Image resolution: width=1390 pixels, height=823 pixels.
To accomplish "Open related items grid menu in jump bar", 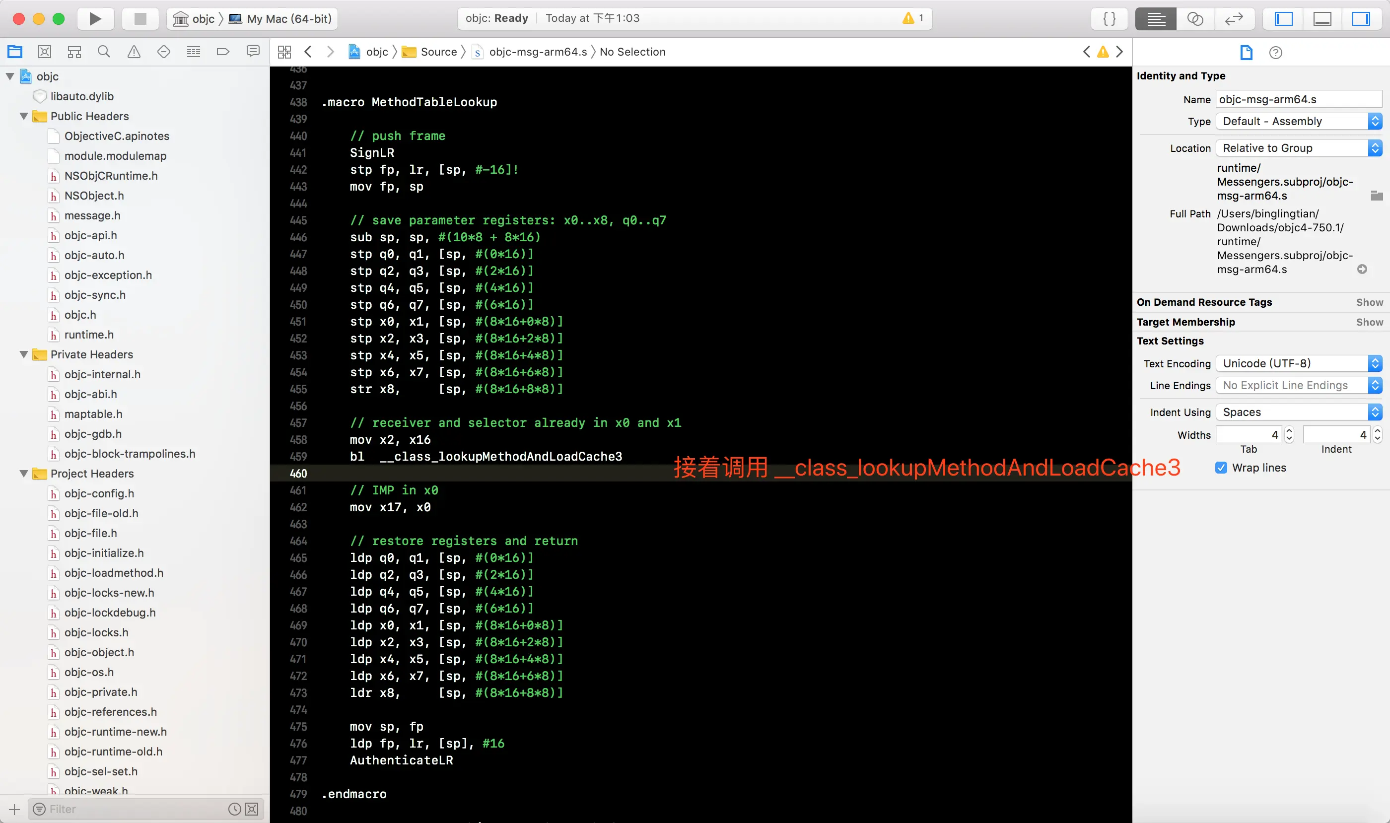I will tap(284, 52).
